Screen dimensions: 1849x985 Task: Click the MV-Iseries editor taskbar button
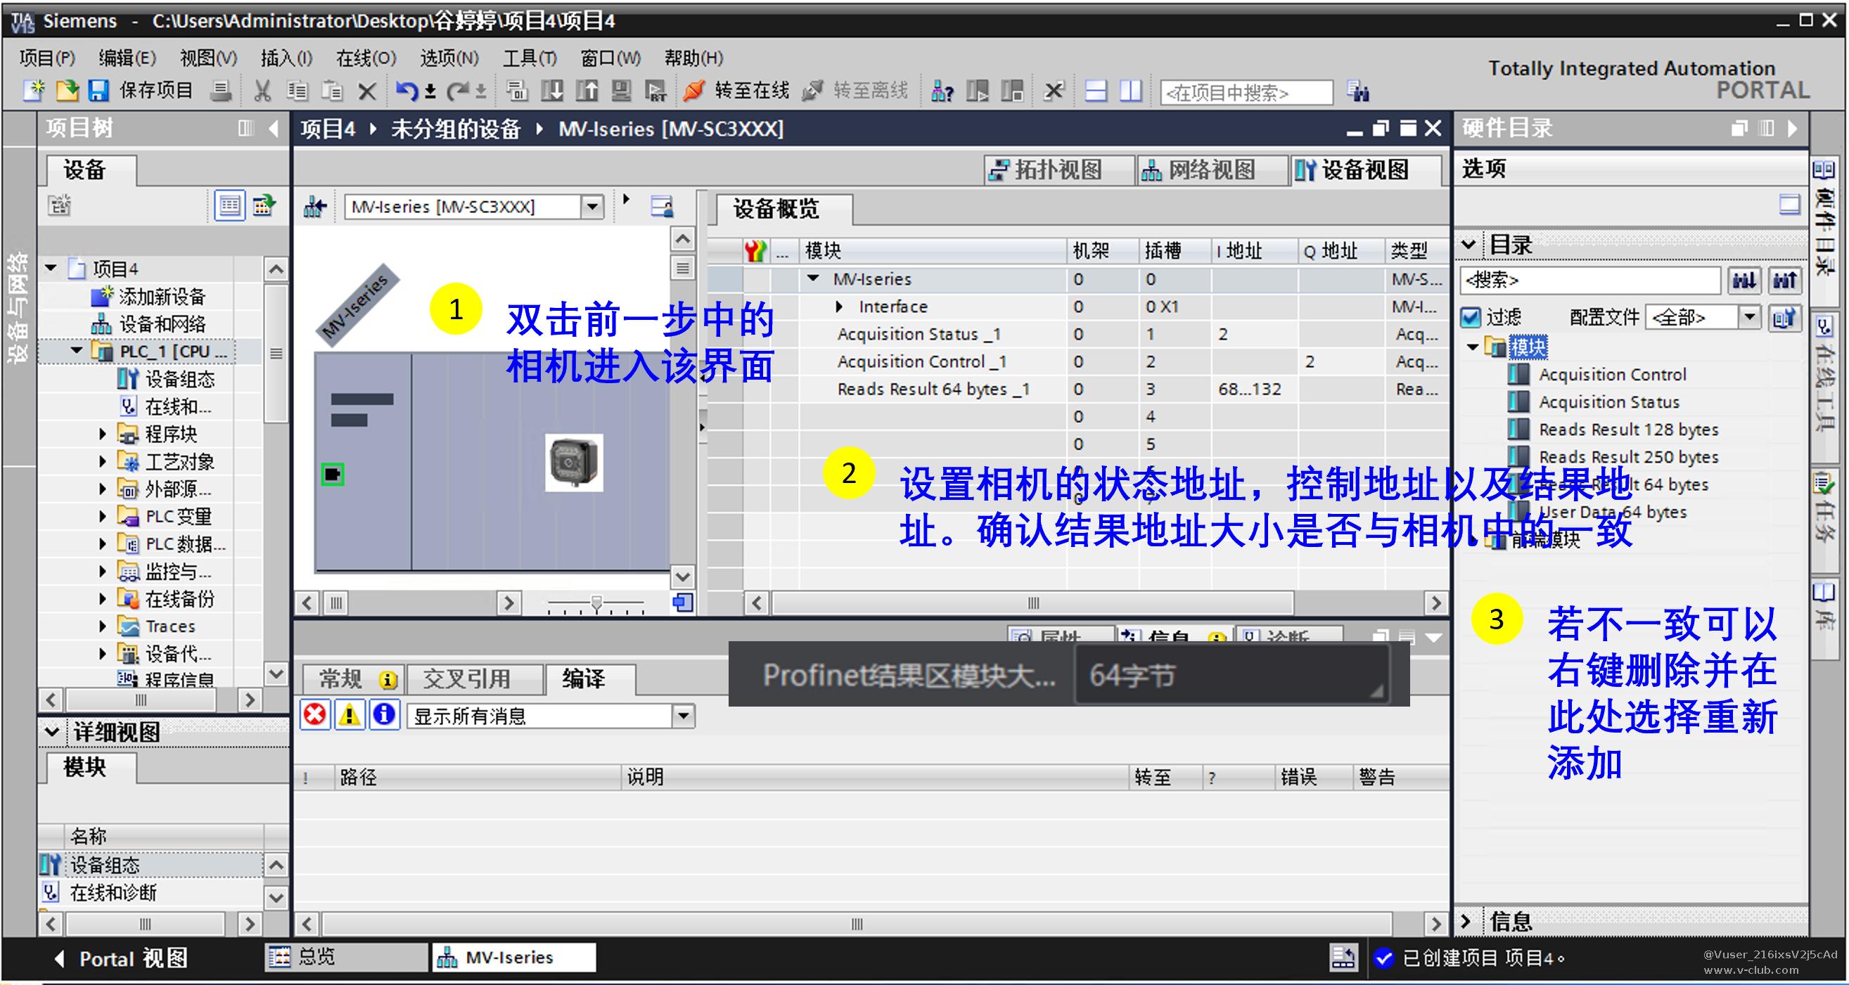[x=513, y=957]
